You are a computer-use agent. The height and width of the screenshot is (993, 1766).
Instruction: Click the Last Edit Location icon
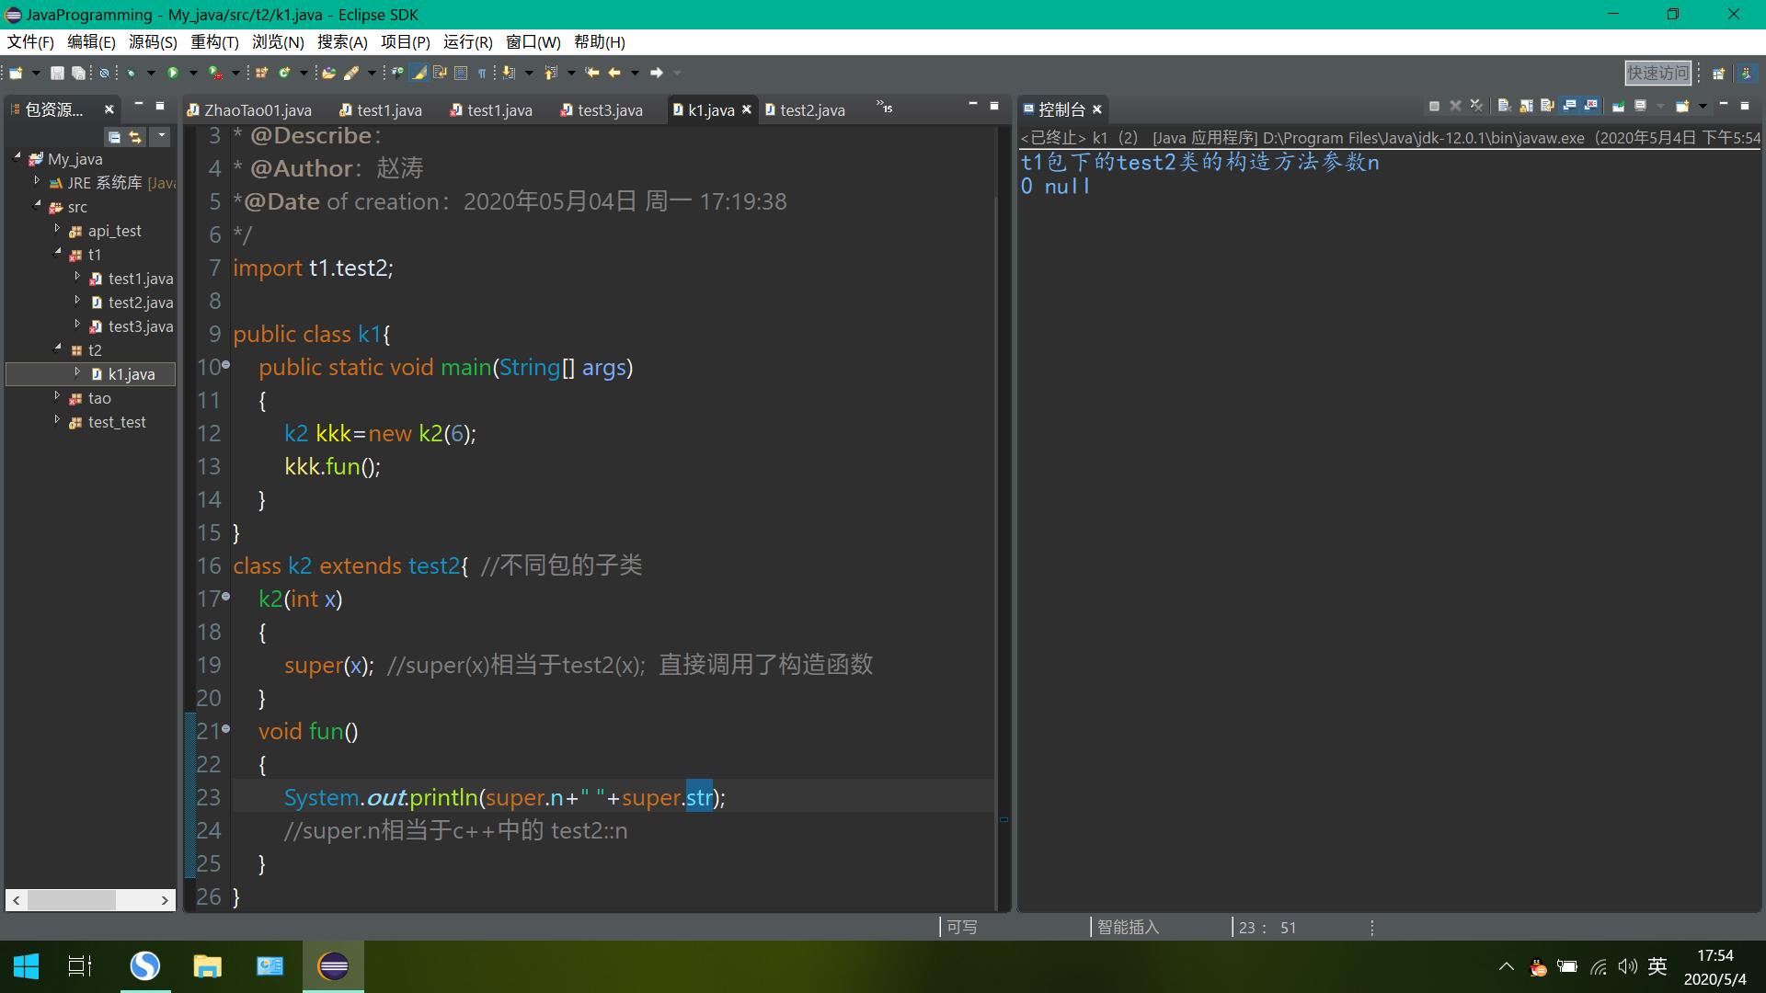(592, 73)
